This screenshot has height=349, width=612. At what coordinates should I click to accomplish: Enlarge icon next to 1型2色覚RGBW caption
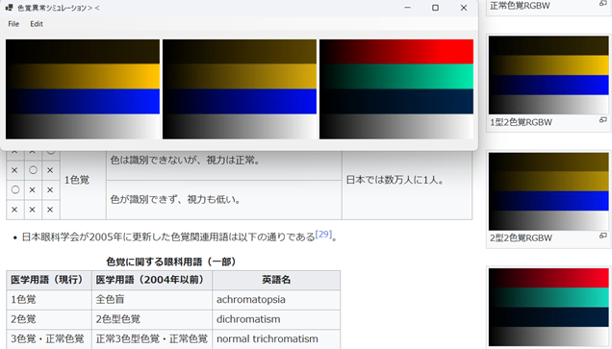603,120
